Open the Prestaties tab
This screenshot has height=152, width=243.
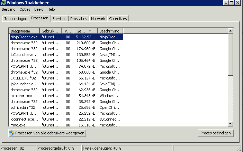pyautogui.click(x=79, y=19)
